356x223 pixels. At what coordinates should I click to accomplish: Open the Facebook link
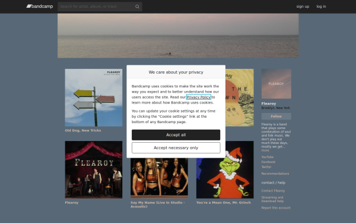pos(268,162)
